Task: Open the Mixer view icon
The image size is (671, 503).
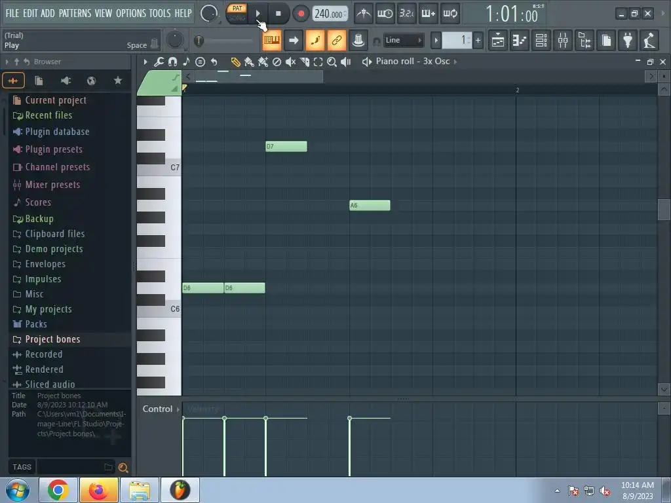Action: (563, 41)
